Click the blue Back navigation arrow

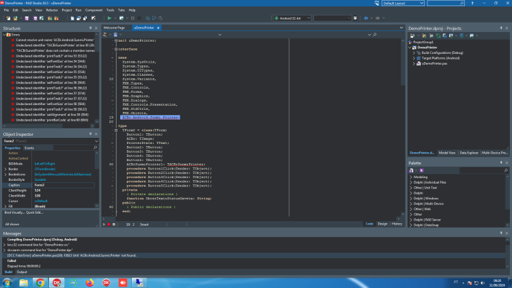pyautogui.click(x=366, y=18)
